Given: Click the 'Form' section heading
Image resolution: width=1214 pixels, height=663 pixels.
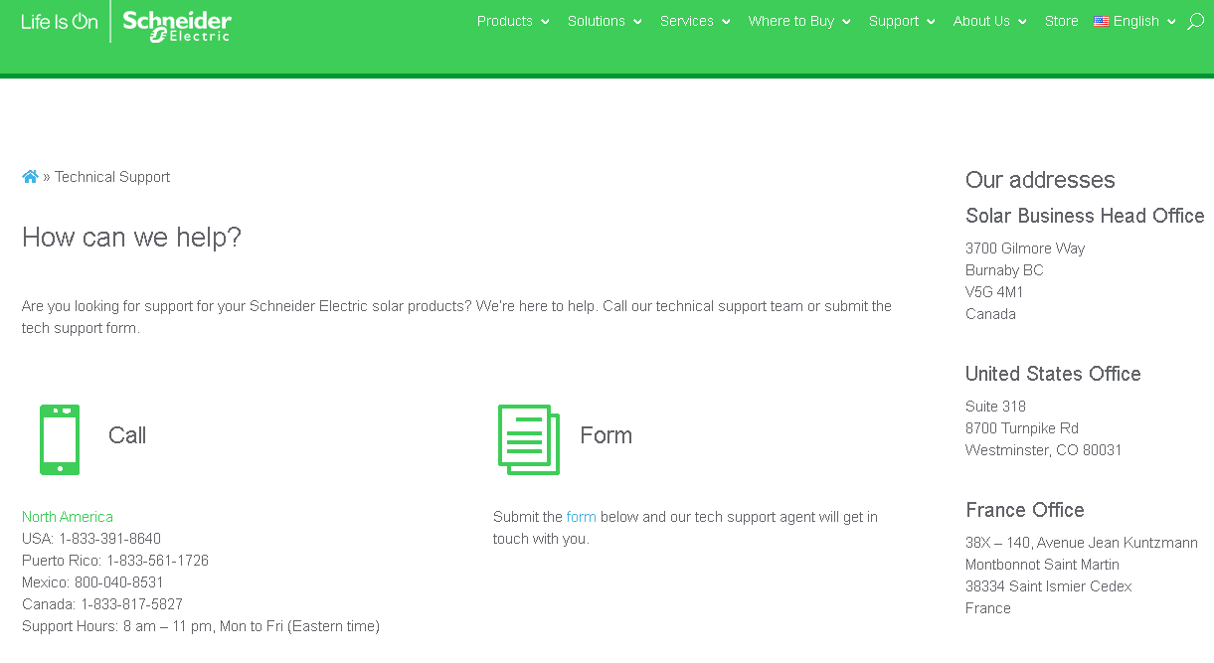Looking at the screenshot, I should point(607,435).
